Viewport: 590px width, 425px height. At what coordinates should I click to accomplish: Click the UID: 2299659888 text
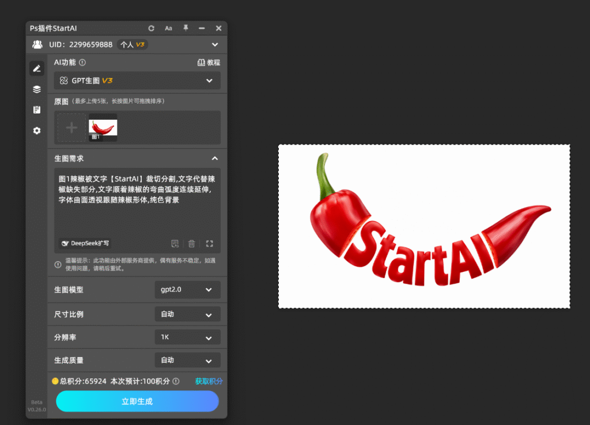coord(81,44)
